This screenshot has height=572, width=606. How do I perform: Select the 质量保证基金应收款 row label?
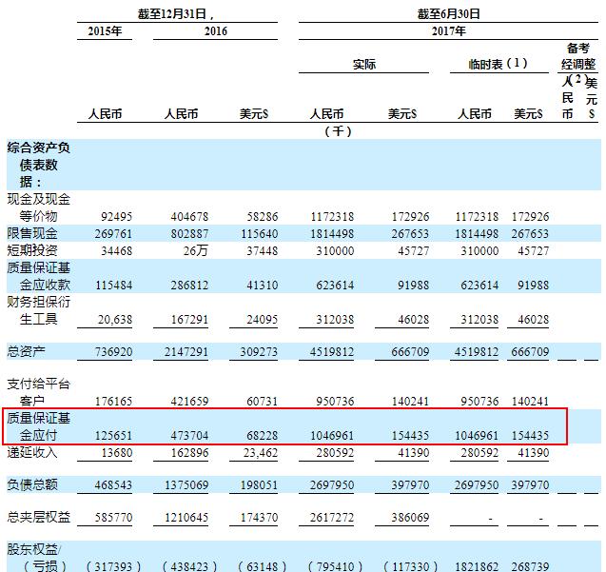38,276
